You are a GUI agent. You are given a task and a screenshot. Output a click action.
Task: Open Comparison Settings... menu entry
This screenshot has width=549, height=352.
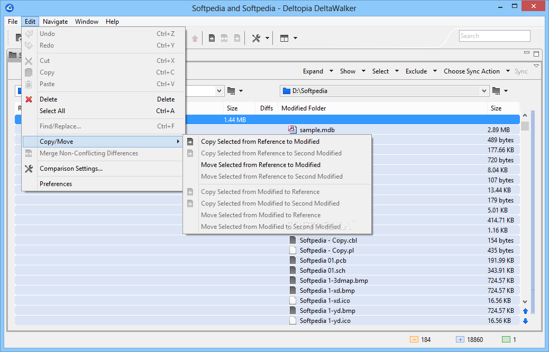[103, 169]
